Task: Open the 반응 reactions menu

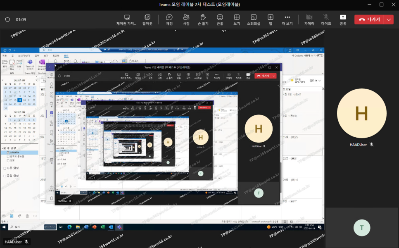Action: click(220, 19)
